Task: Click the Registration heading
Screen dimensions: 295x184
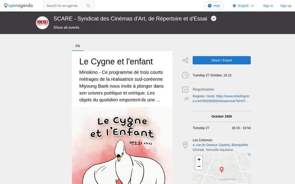Action: 203,90
